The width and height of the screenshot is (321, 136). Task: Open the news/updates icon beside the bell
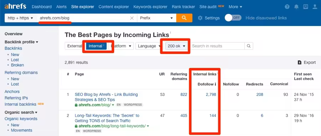click(306, 7)
